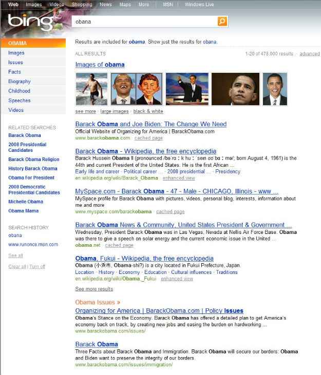Open 'Barack Obama News & Community' result
Viewport: 321px width, 375px height.
183,225
